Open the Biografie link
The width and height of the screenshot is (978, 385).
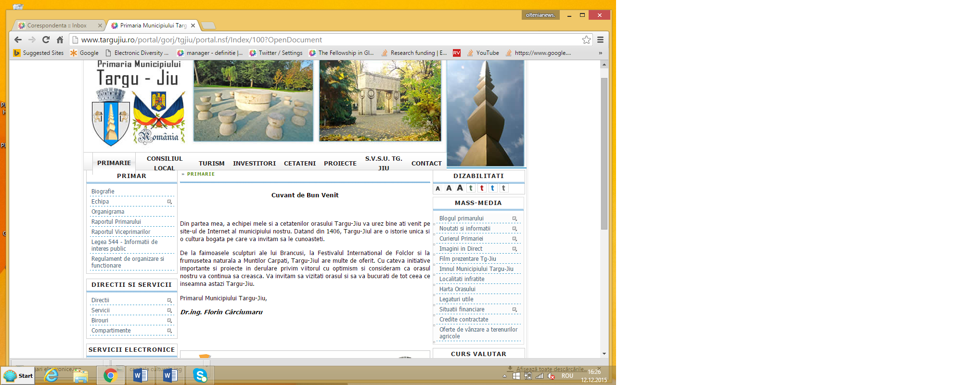click(x=103, y=192)
